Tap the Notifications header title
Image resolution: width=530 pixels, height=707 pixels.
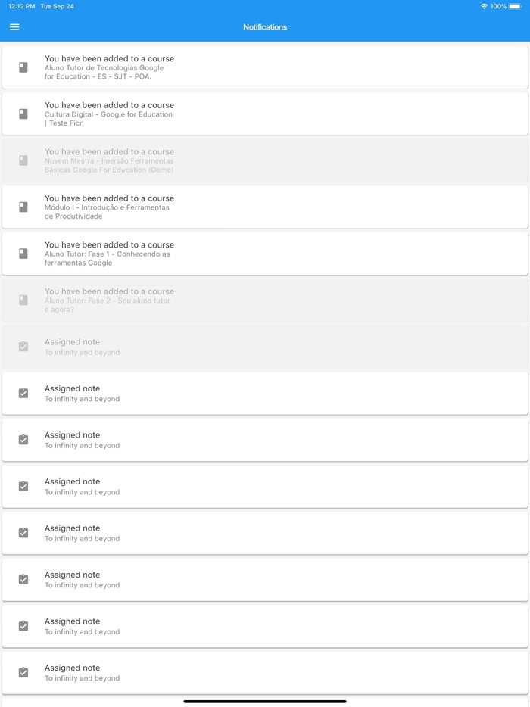tap(265, 27)
